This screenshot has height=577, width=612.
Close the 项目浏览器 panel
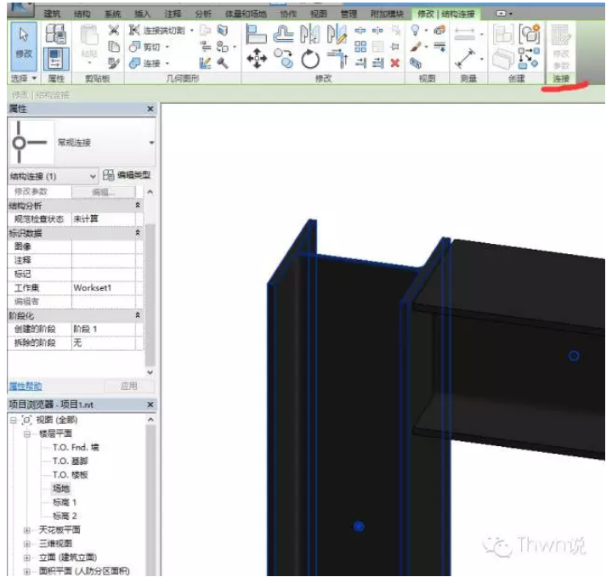[x=150, y=404]
